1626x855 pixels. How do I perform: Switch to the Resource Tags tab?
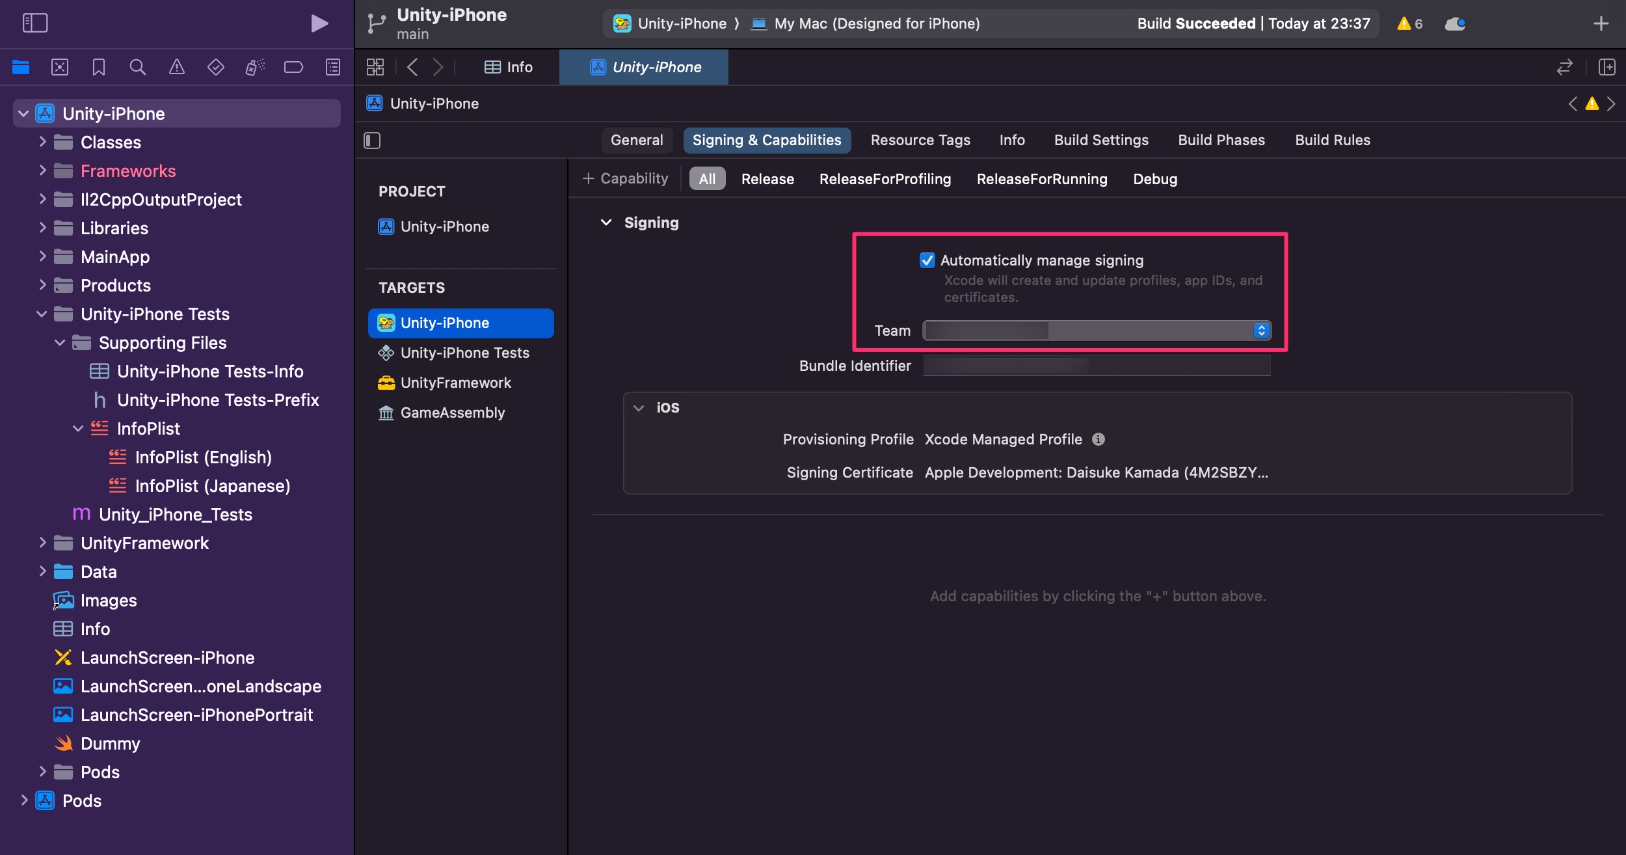pyautogui.click(x=920, y=141)
